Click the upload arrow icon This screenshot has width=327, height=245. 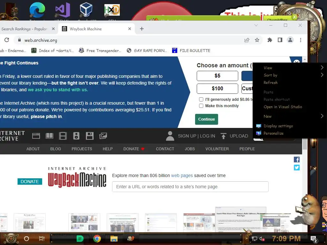(223, 136)
